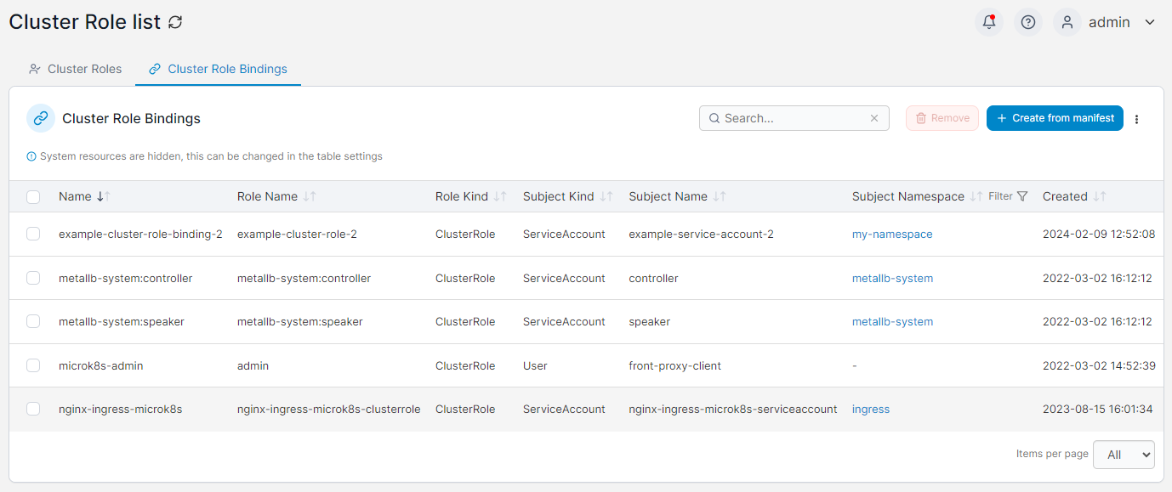Clear the search field with X icon
1172x492 pixels.
pyautogui.click(x=874, y=118)
